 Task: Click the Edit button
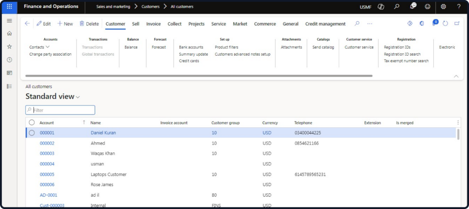[44, 24]
